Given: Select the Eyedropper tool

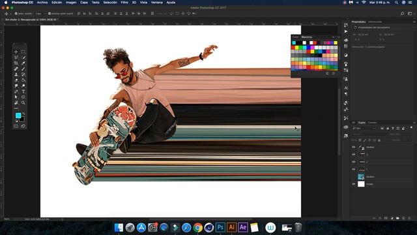Looking at the screenshot, I should (23, 63).
